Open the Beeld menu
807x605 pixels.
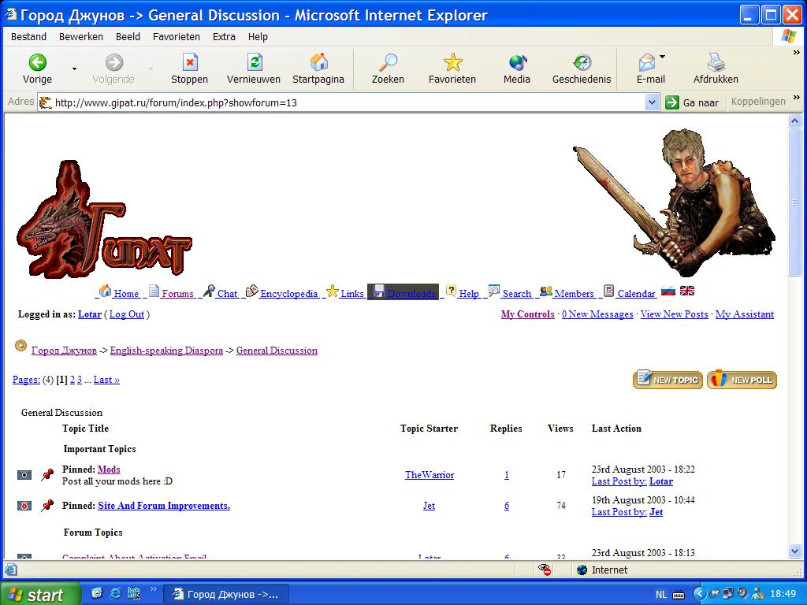128,36
